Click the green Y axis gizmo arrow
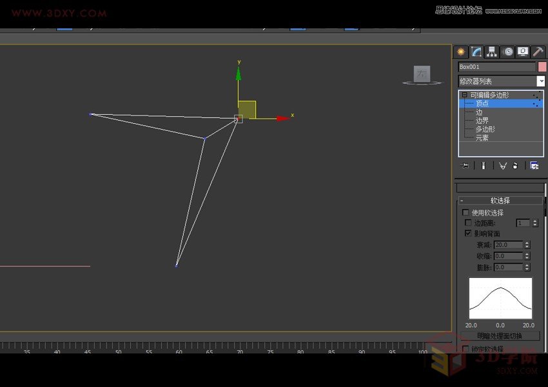This screenshot has height=387, width=548. (x=239, y=74)
